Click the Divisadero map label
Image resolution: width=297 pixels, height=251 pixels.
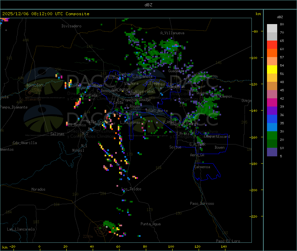coord(71,26)
